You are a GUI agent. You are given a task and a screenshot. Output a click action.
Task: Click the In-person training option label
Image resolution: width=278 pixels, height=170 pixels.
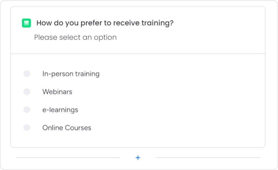(71, 74)
